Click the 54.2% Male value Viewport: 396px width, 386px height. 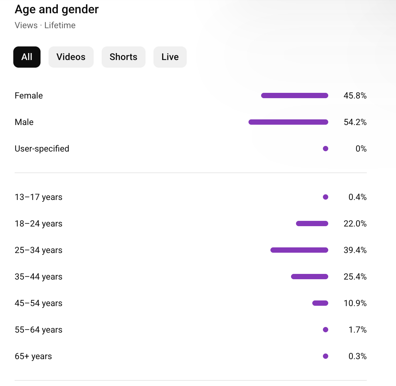pos(355,122)
